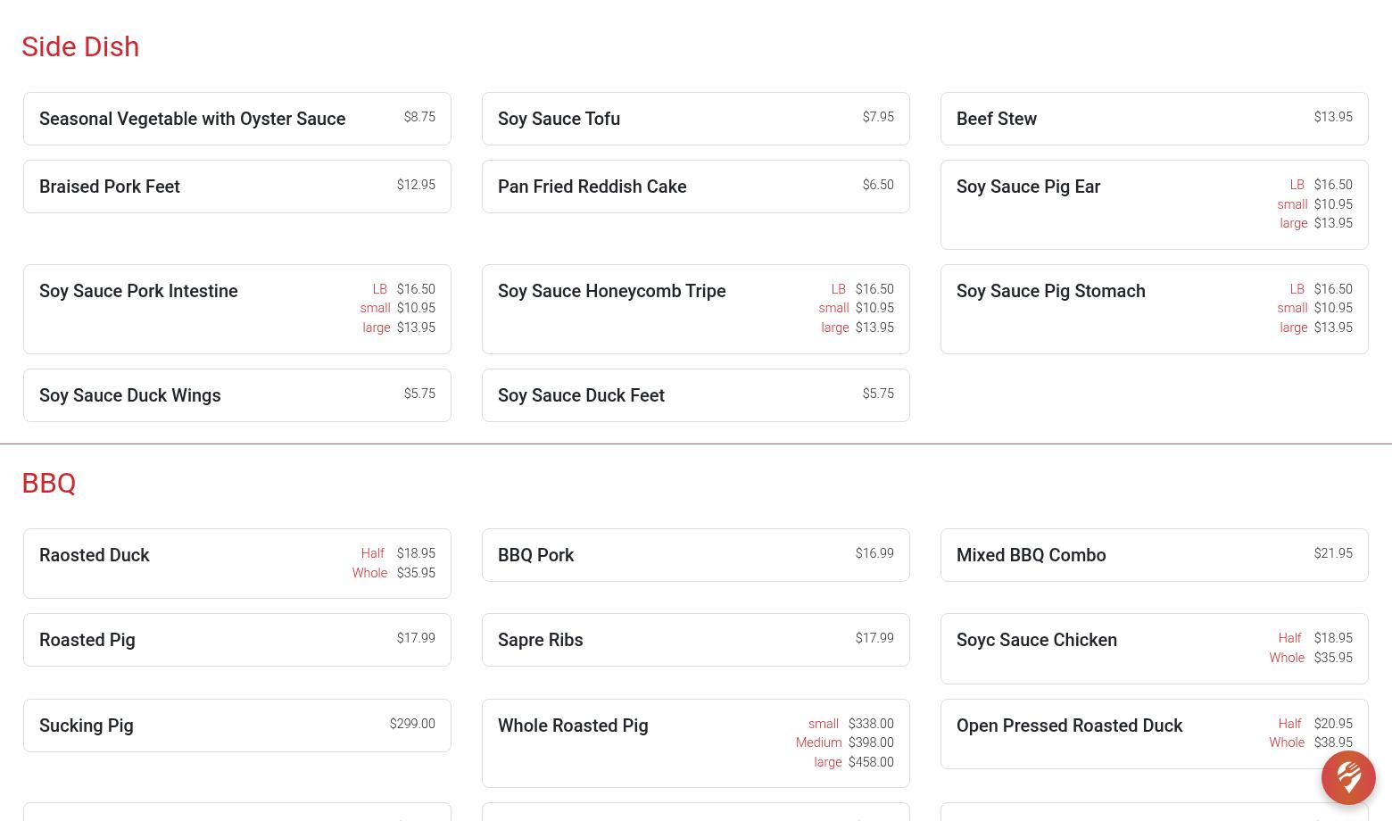Click the BBQ section heading
Image resolution: width=1392 pixels, height=821 pixels.
[x=49, y=483]
